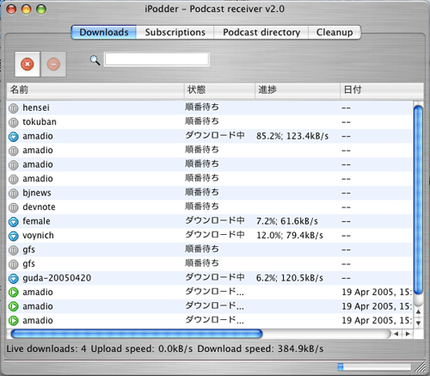430x376 pixels.
Task: Click the progress value 7.2%; 61.6kB/s
Action: coord(287,221)
